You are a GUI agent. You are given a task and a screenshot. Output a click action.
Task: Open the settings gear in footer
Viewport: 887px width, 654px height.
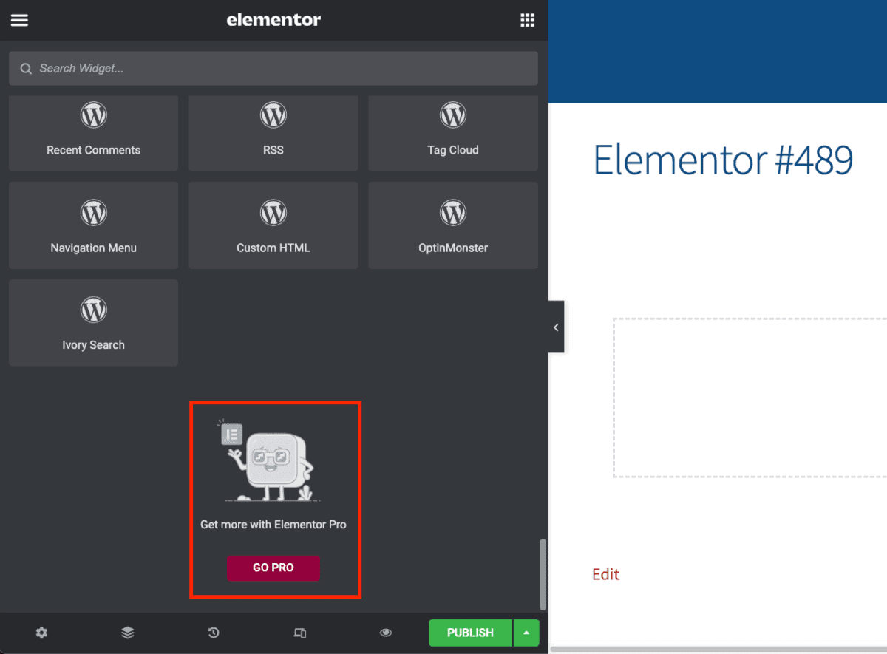41,633
